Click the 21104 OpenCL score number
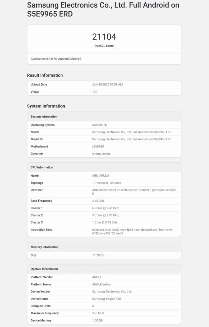The height and width of the screenshot is (327, 209). [104, 37]
